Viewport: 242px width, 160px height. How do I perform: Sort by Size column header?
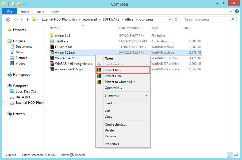click(x=186, y=28)
